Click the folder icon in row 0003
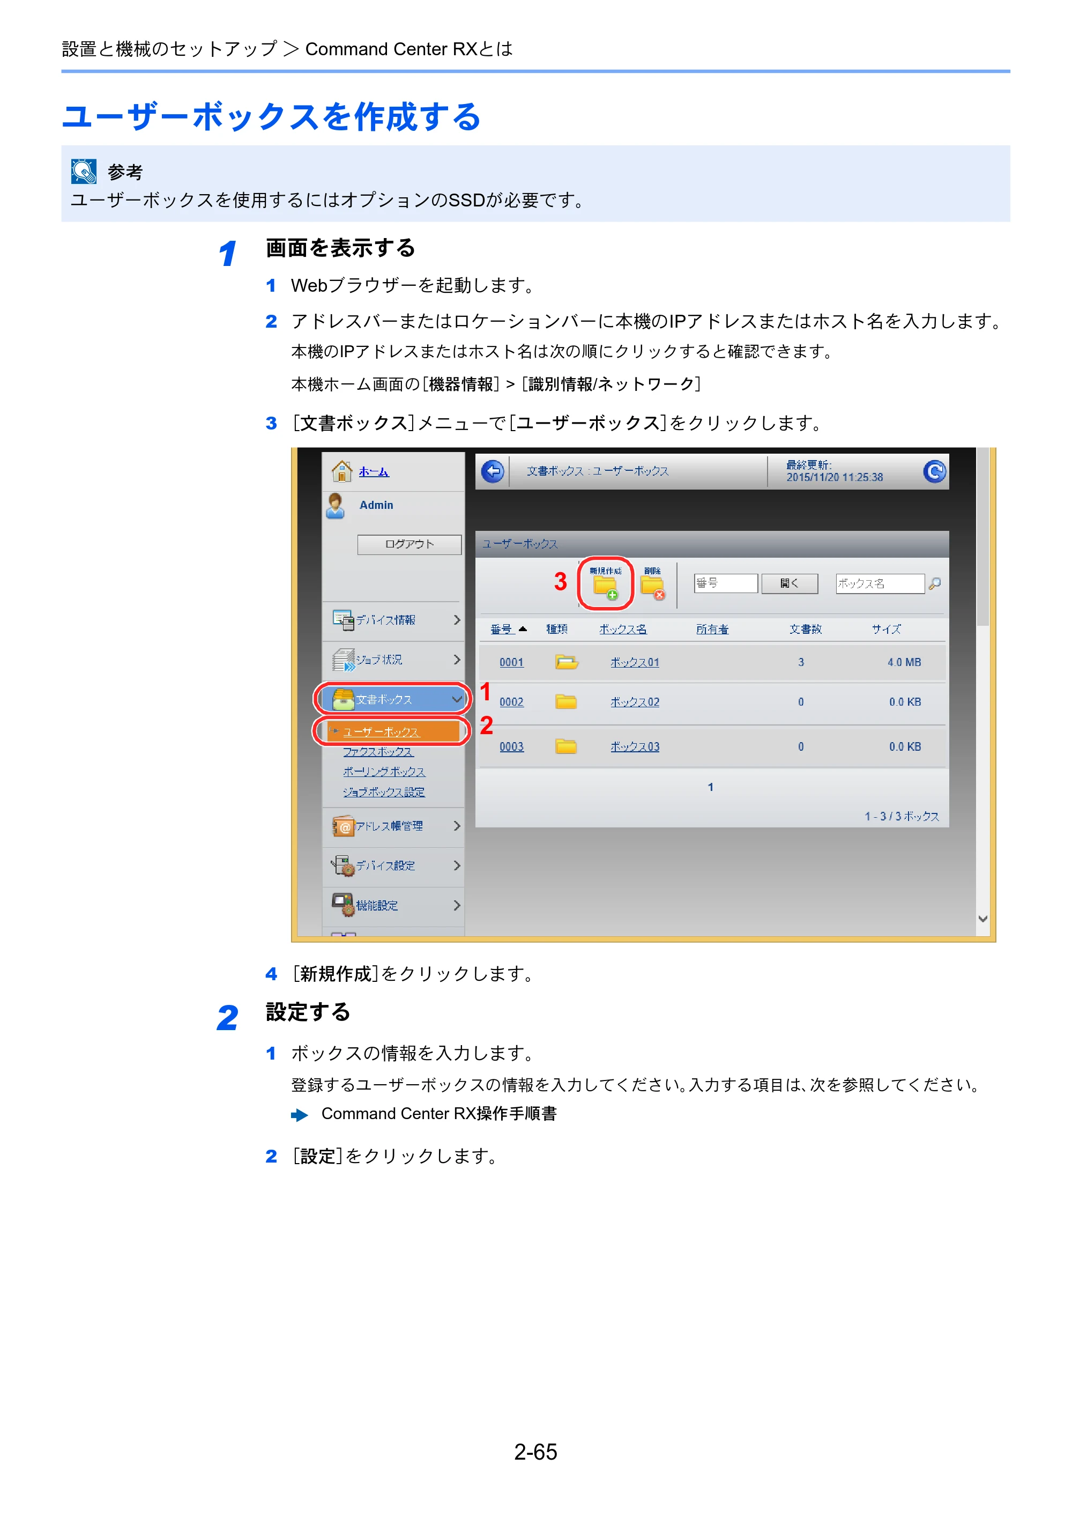The width and height of the screenshot is (1072, 1517). pyautogui.click(x=566, y=746)
